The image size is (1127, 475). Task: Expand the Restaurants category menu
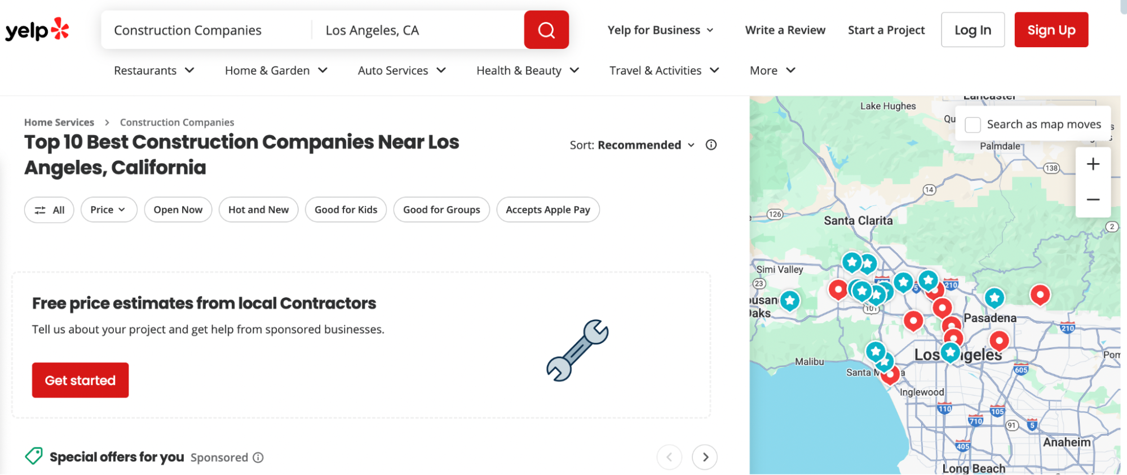click(154, 70)
